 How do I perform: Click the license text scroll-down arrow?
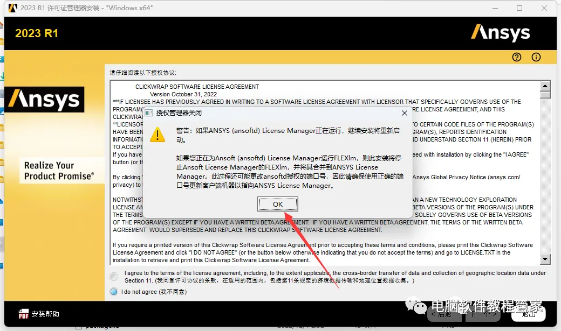tap(545, 259)
